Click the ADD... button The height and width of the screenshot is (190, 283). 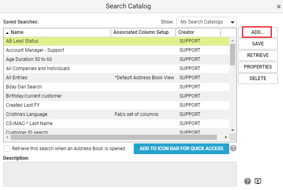(x=258, y=32)
